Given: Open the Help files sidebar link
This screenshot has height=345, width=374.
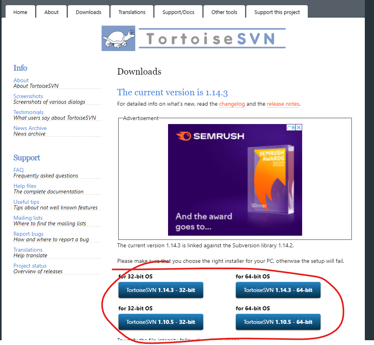Looking at the screenshot, I should coord(25,186).
